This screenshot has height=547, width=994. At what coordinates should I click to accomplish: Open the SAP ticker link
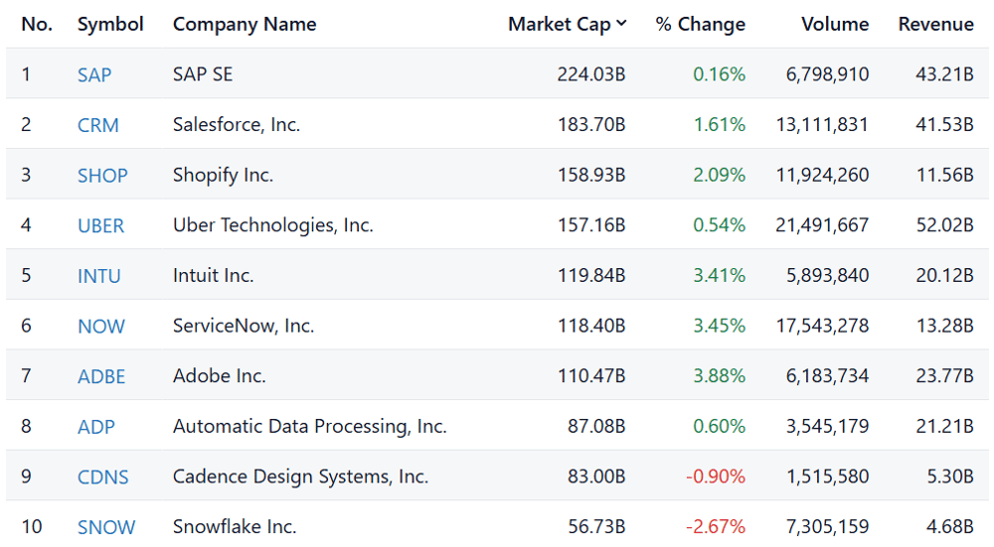point(93,74)
